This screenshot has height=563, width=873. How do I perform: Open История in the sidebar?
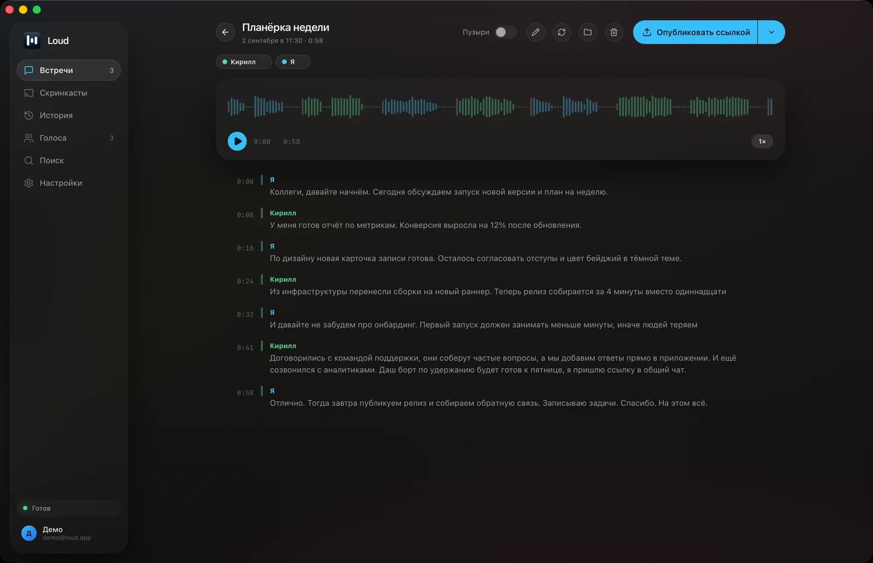69,115
